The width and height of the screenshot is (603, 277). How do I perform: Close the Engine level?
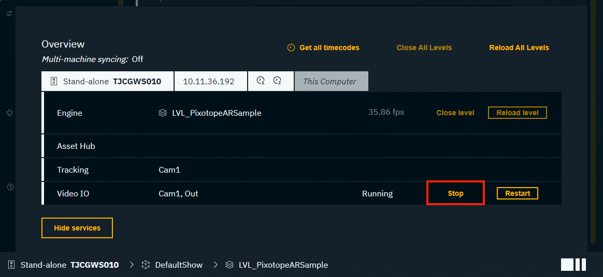point(455,113)
